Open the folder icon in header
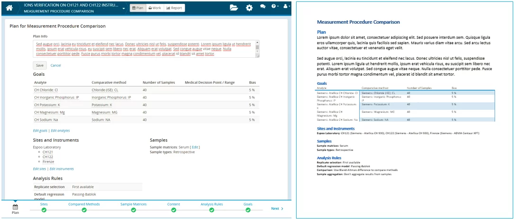The image size is (516, 221). point(234,8)
